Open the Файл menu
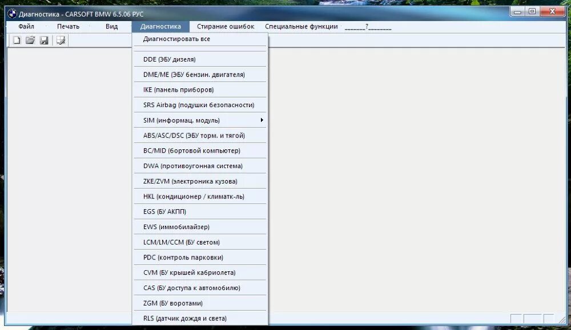 pos(26,27)
